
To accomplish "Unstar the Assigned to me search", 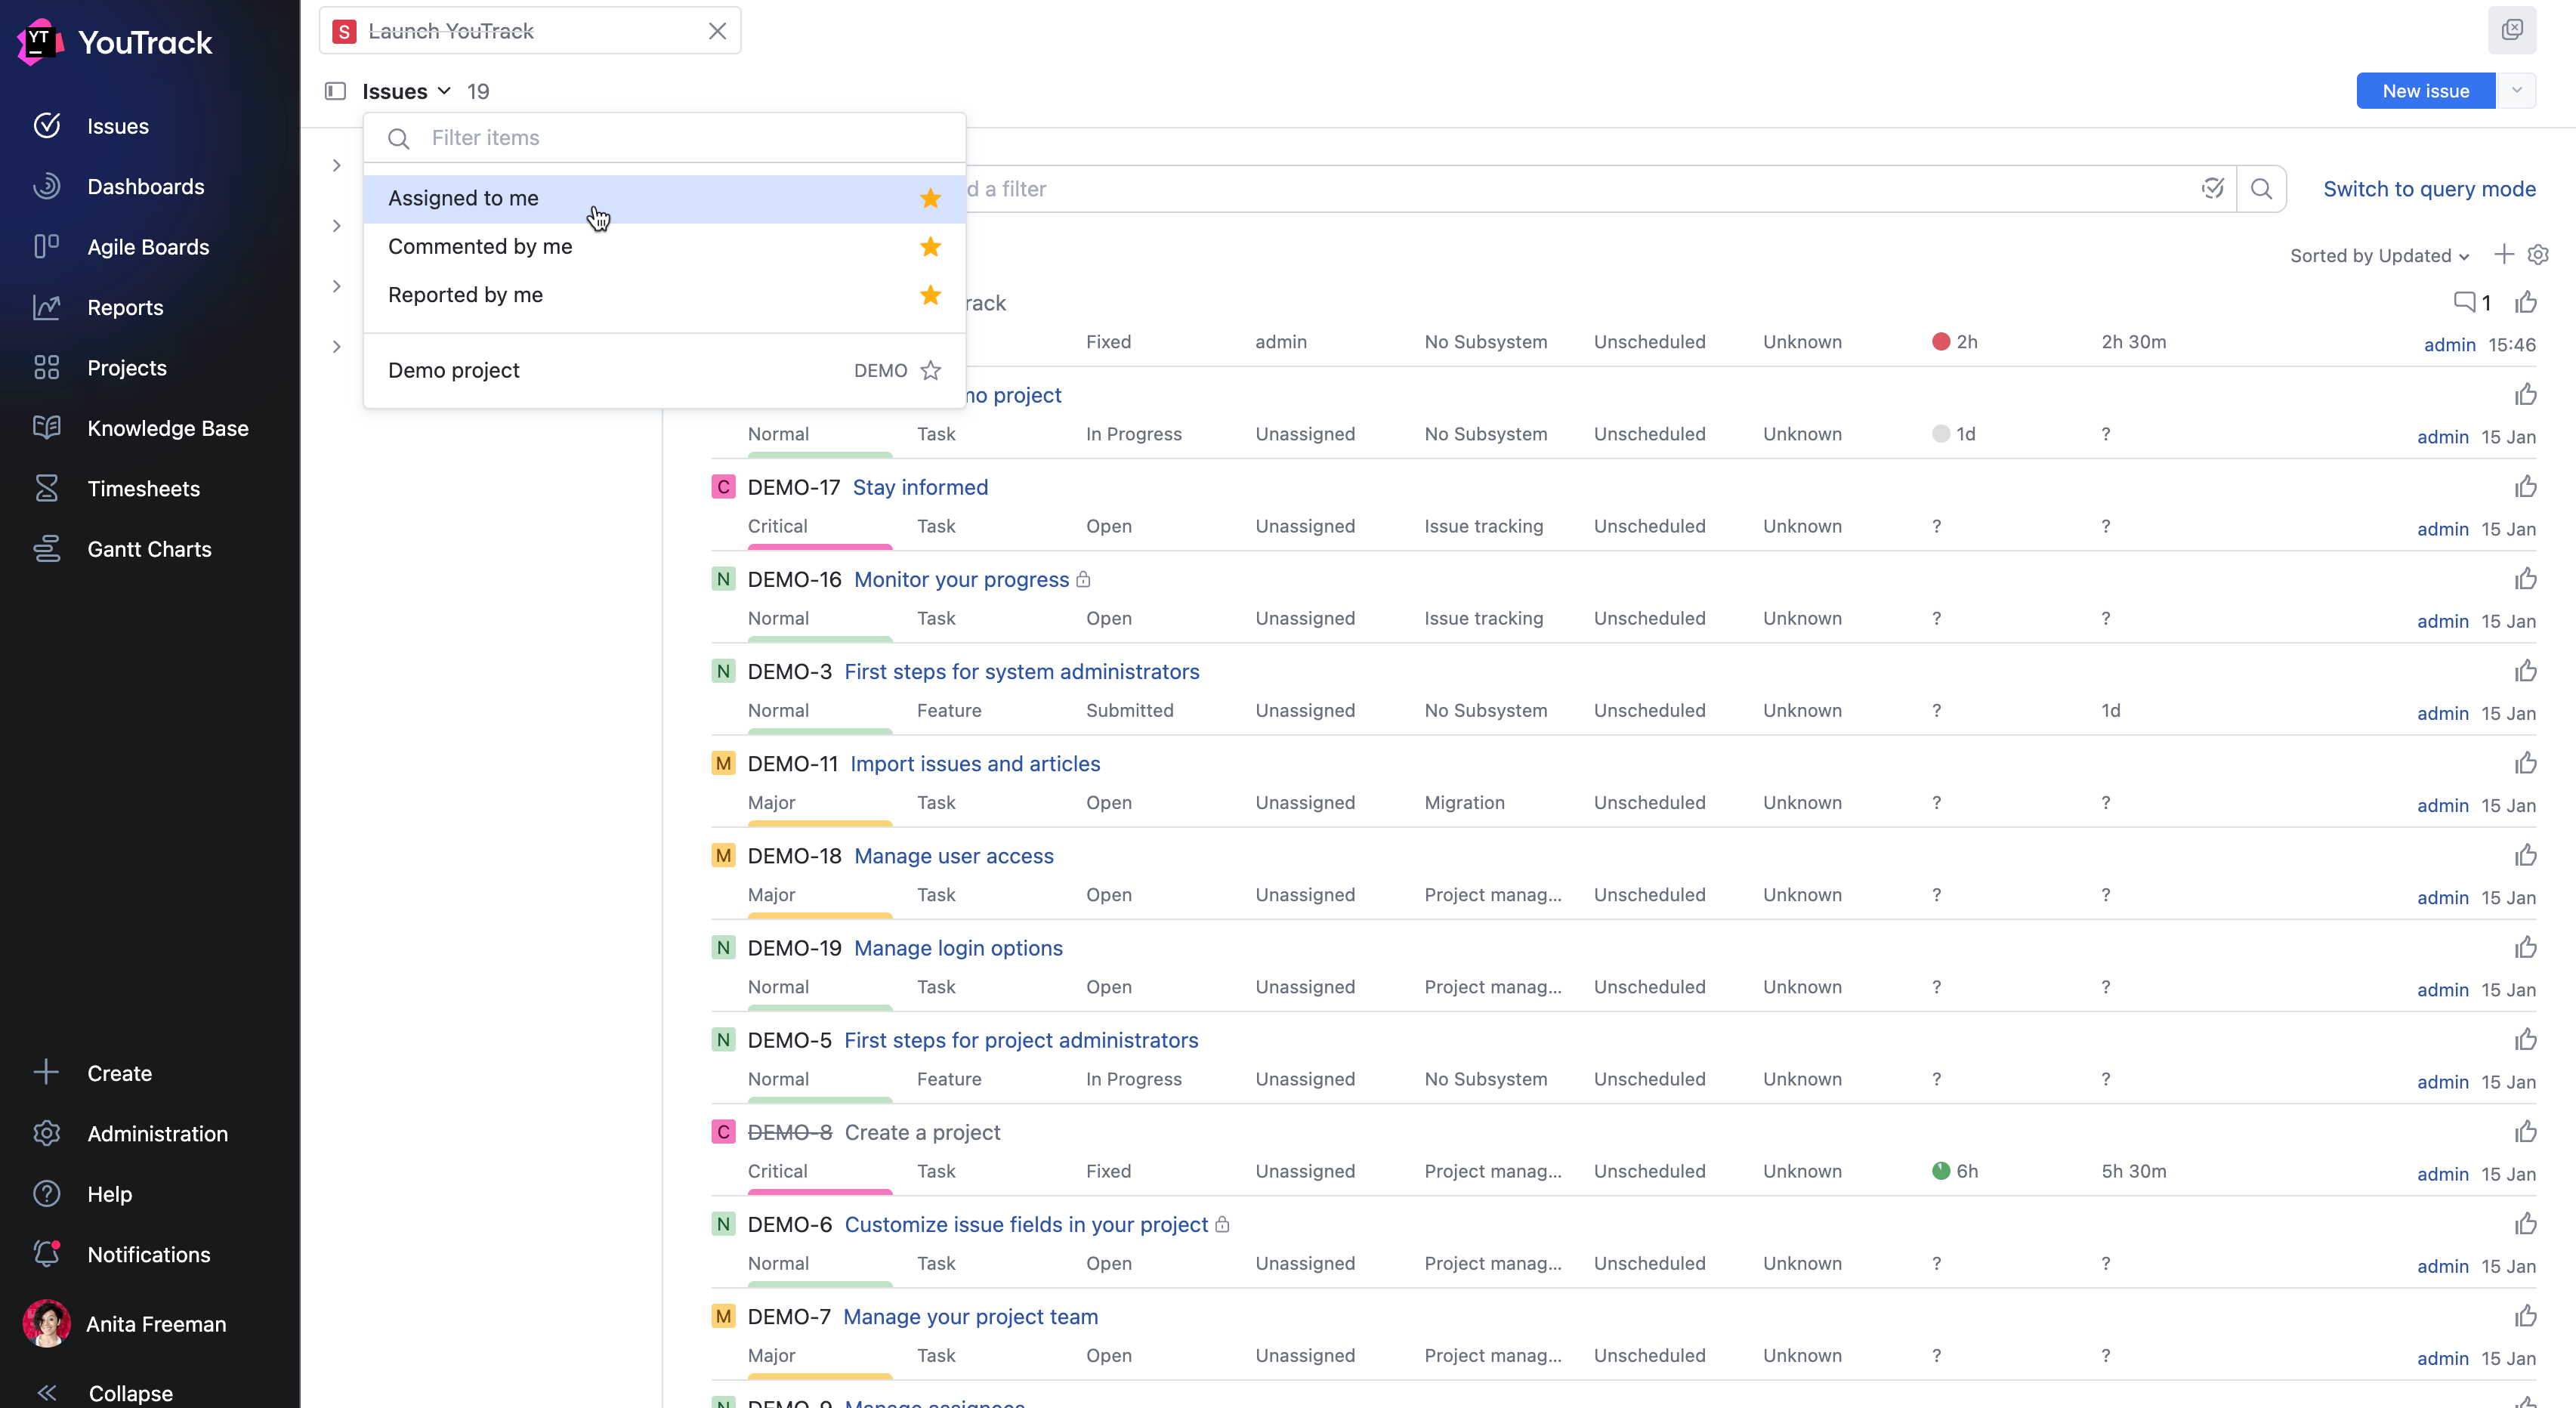I will pyautogui.click(x=930, y=198).
